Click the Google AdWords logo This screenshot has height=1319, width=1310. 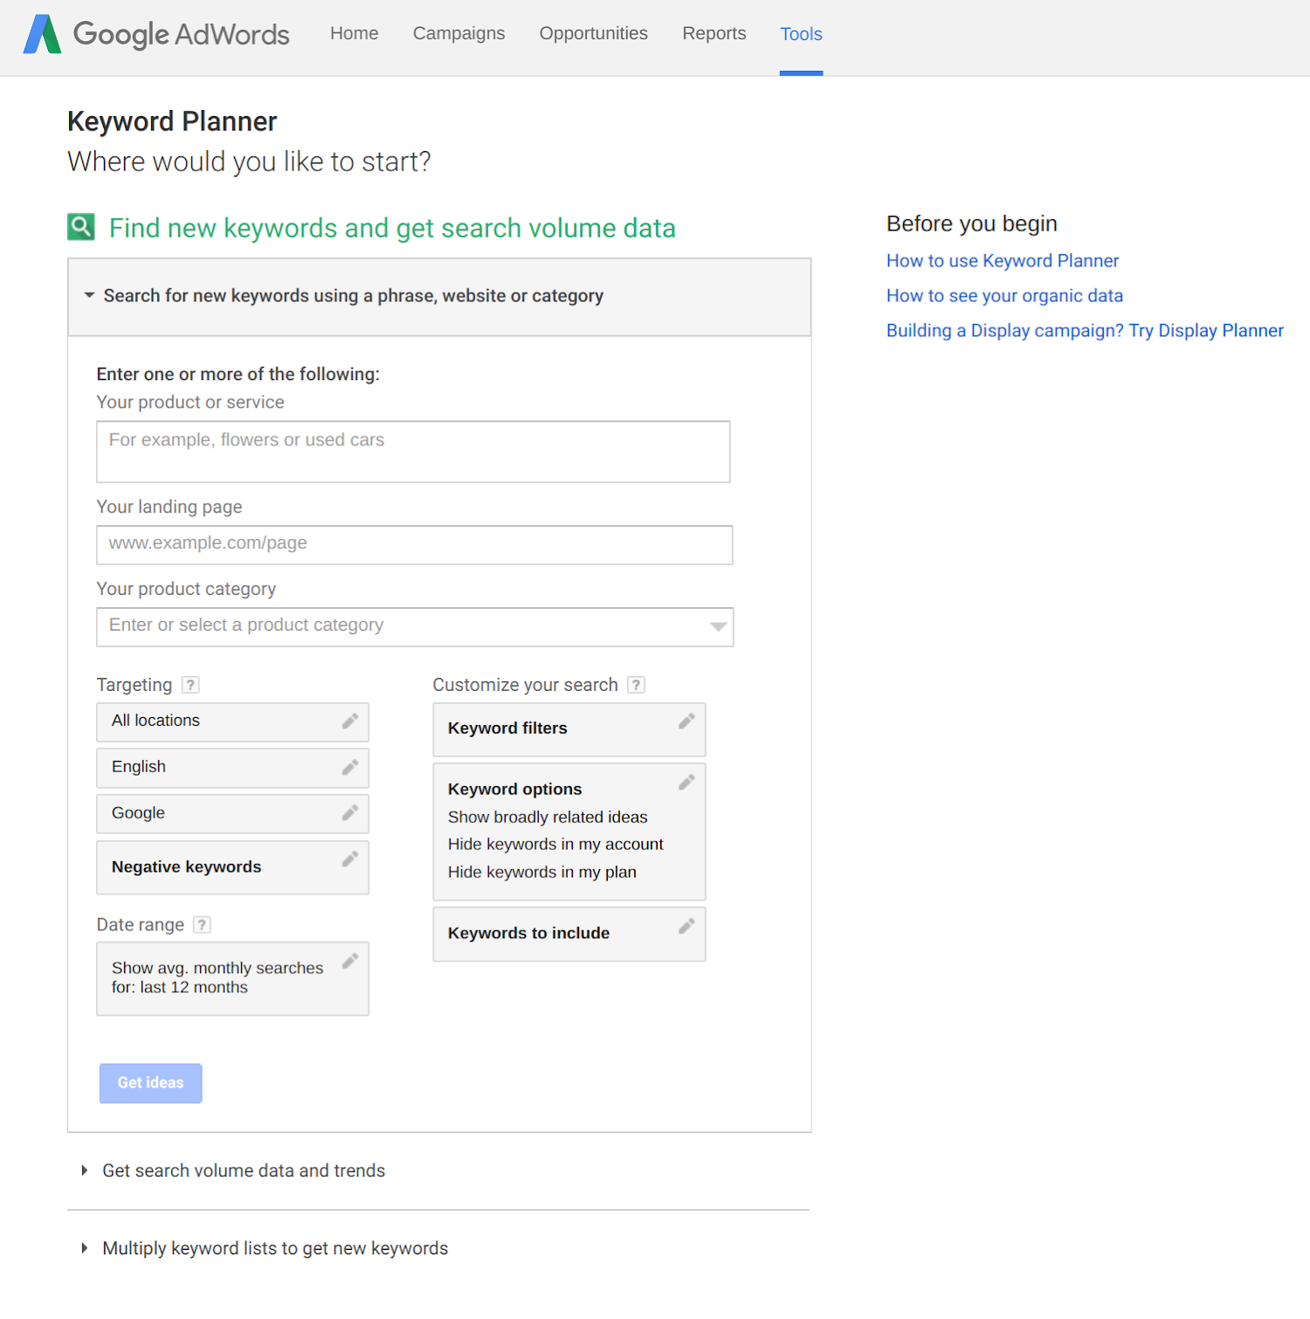[156, 34]
